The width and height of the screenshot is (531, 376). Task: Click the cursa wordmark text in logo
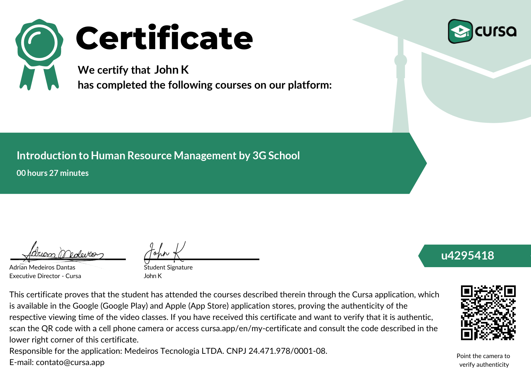[496, 31]
